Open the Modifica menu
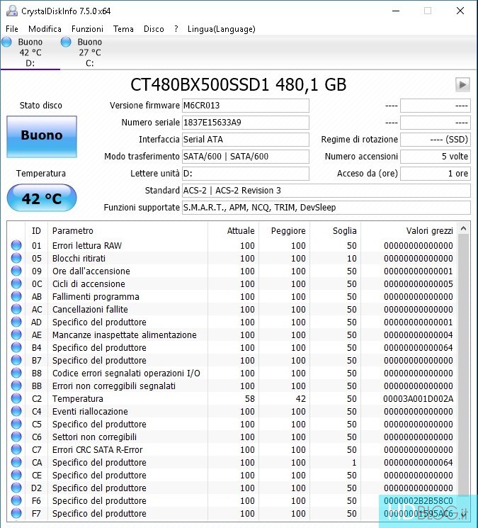 coord(45,29)
